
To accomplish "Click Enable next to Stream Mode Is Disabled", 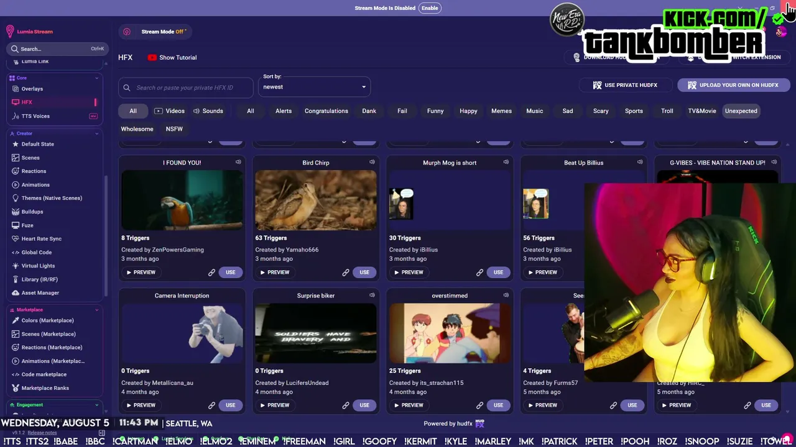I will [430, 8].
